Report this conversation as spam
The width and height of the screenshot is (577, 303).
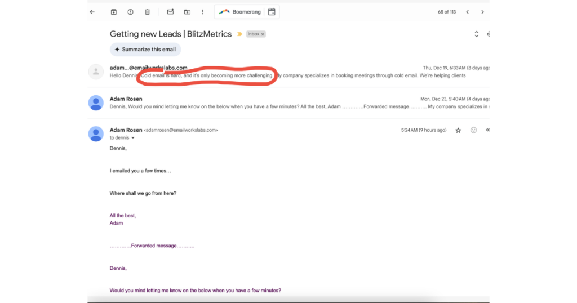tap(130, 12)
